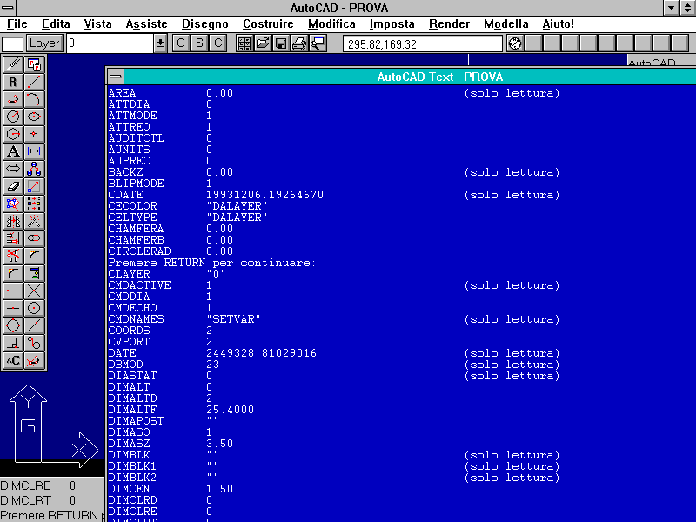The width and height of the screenshot is (696, 522).
Task: Open the Disegno menu
Action: coord(205,24)
